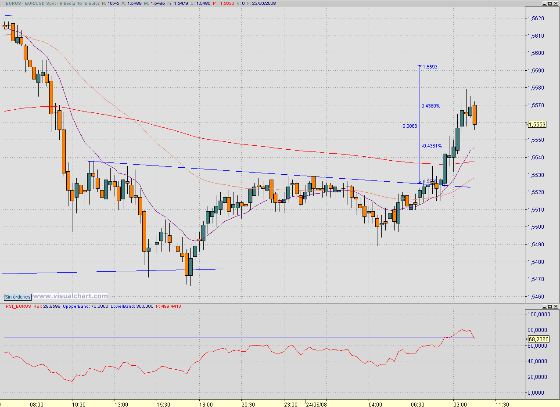Click the 'A: 1,5489' open value

coord(132,3)
